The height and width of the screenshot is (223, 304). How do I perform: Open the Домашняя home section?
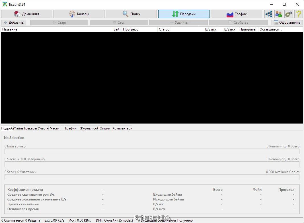click(x=26, y=14)
